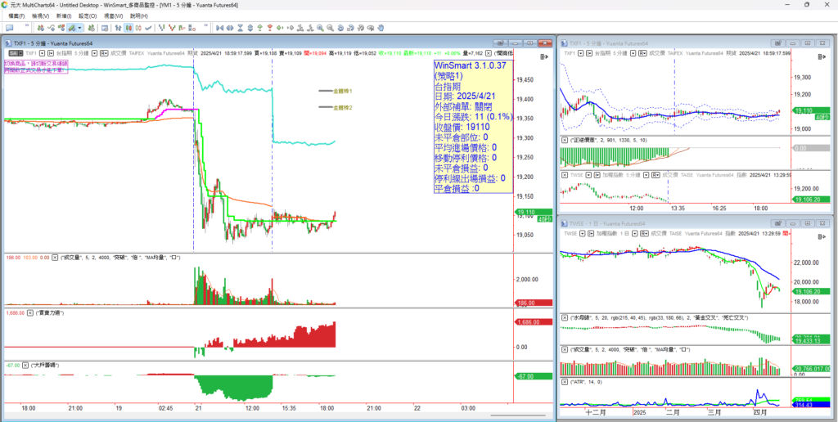Click the 收盤價: 19110 line in info panel
This screenshot has height=422, width=838.
pyautogui.click(x=462, y=127)
